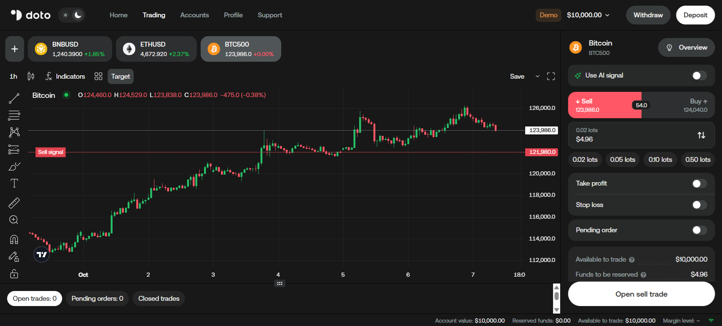Screen dimensions: 722x326
Task: Select the pattern drawing tool
Action: tap(14, 132)
